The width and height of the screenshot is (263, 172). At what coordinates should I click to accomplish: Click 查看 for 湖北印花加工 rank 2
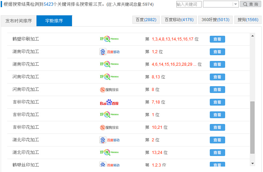217,140
